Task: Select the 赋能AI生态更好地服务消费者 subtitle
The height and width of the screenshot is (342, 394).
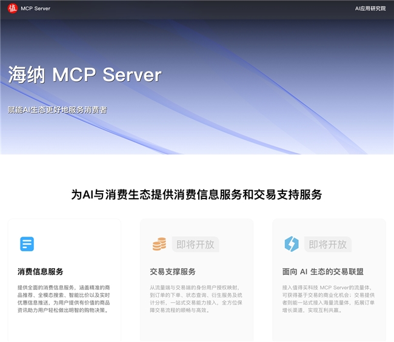Action: [58, 110]
